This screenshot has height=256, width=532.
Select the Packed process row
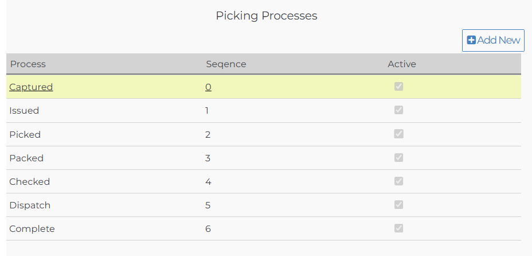point(26,158)
